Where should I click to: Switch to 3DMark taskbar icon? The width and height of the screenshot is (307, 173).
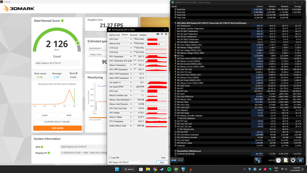[190, 169]
